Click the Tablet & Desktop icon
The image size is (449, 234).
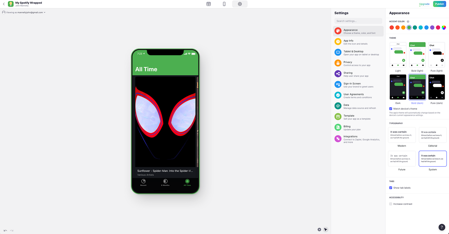[338, 52]
